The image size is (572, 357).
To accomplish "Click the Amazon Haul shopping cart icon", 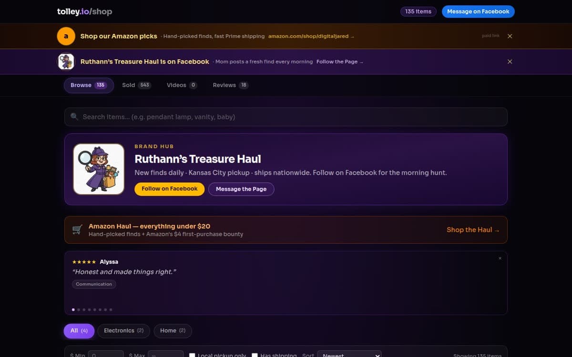I will 77,230.
